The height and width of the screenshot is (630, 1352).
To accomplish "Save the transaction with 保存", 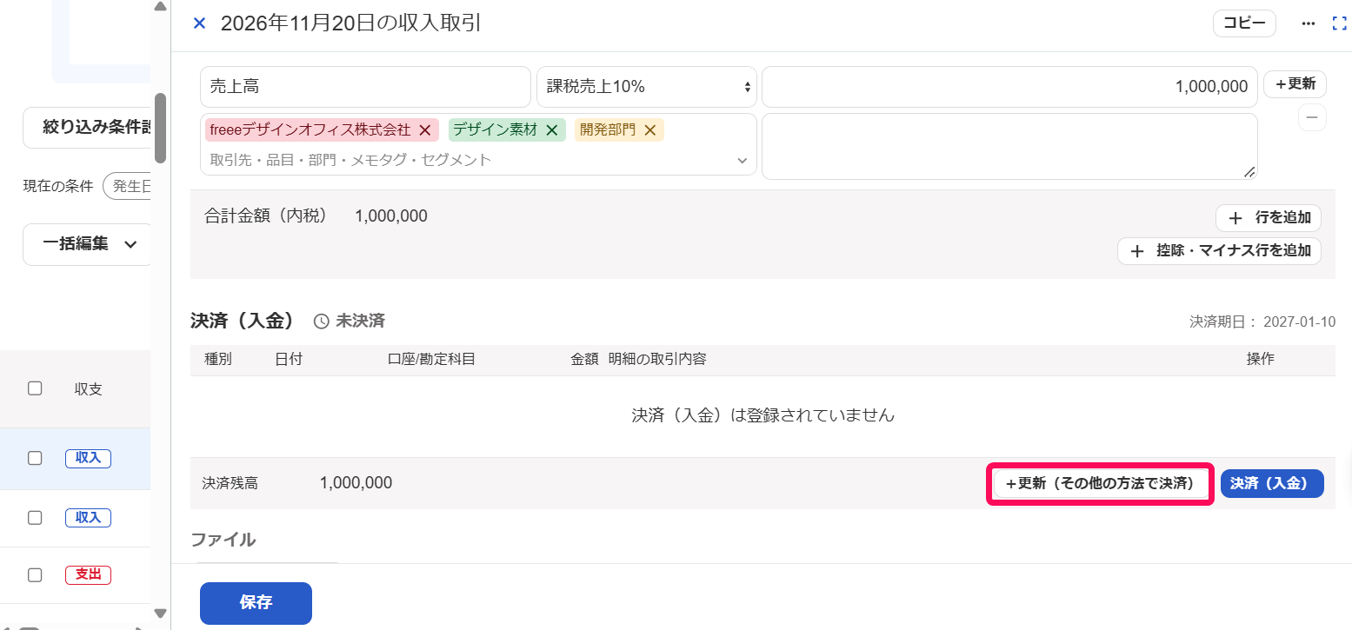I will 256,603.
